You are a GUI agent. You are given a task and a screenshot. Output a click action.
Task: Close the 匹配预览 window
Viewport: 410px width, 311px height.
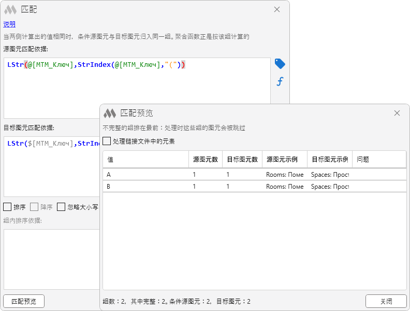click(x=397, y=113)
